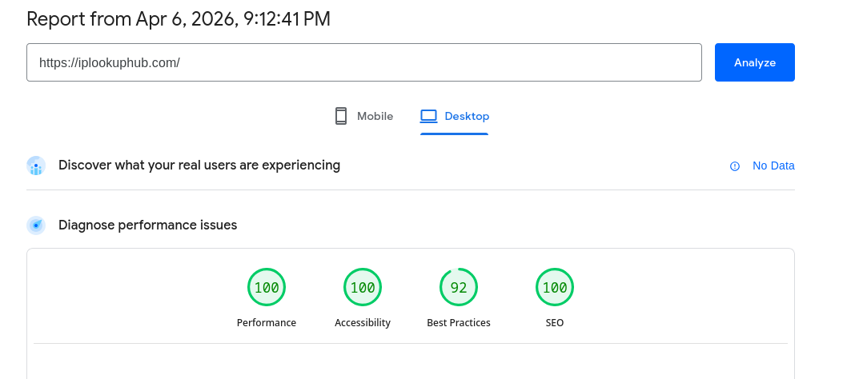851x379 pixels.
Task: Click 'Discover what your real users are experiencing'
Action: (199, 166)
